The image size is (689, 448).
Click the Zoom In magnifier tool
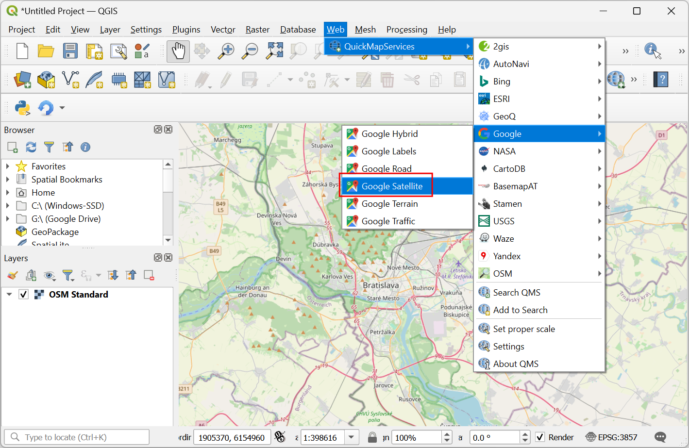[226, 51]
